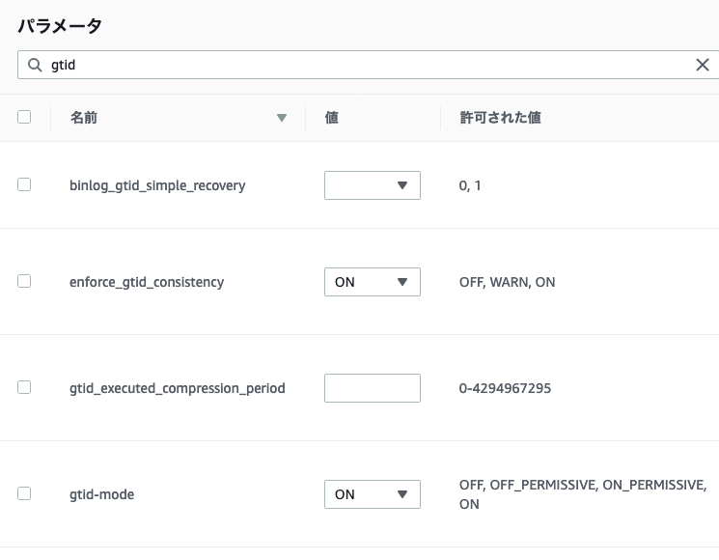Screen dimensions: 719x560
Task: Click the gtid_executed_compression_period parameter name
Action: [178, 388]
